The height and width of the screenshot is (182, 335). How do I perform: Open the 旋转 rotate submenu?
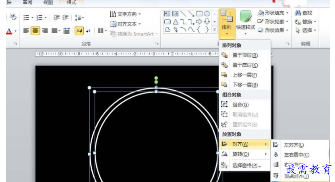tap(245, 154)
